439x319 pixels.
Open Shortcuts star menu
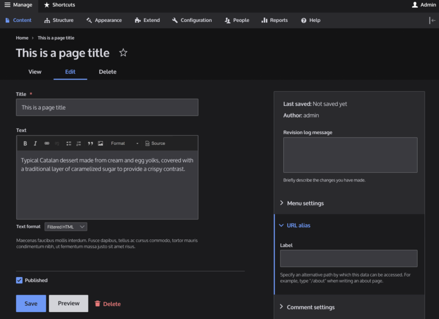60,5
